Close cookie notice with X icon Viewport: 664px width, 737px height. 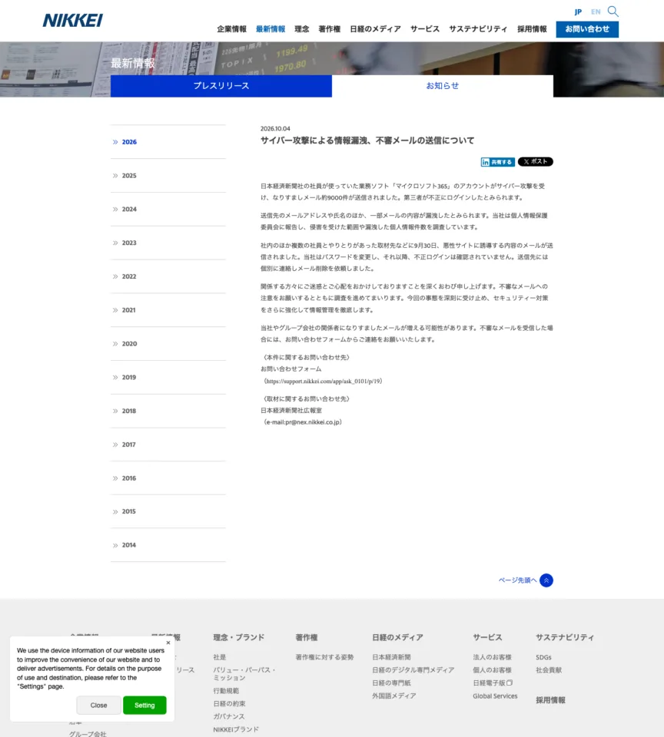pyautogui.click(x=168, y=643)
